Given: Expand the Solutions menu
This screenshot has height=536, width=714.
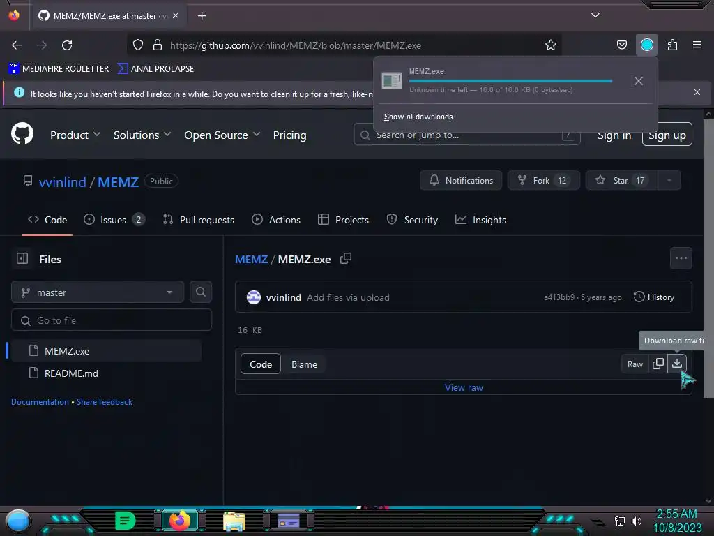Looking at the screenshot, I should 142,135.
